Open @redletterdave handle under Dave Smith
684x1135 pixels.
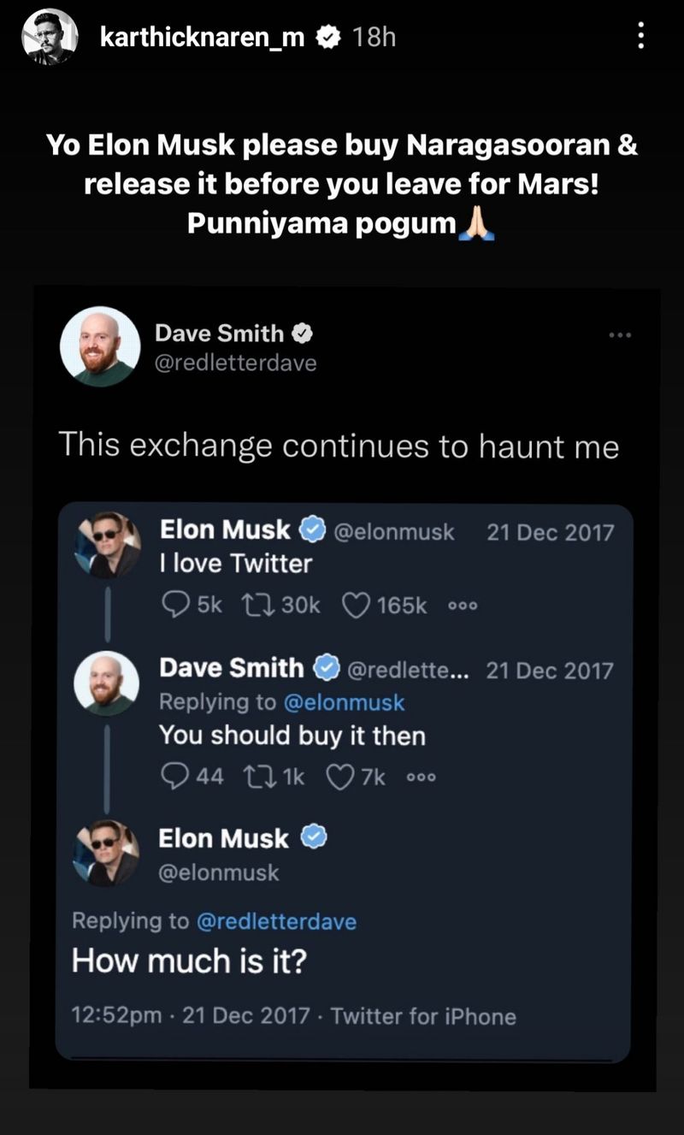click(x=235, y=363)
